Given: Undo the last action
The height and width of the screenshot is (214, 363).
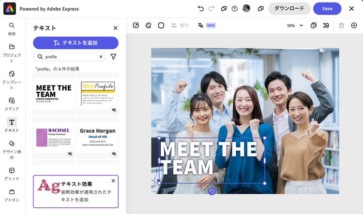Looking at the screenshot, I should (x=201, y=9).
